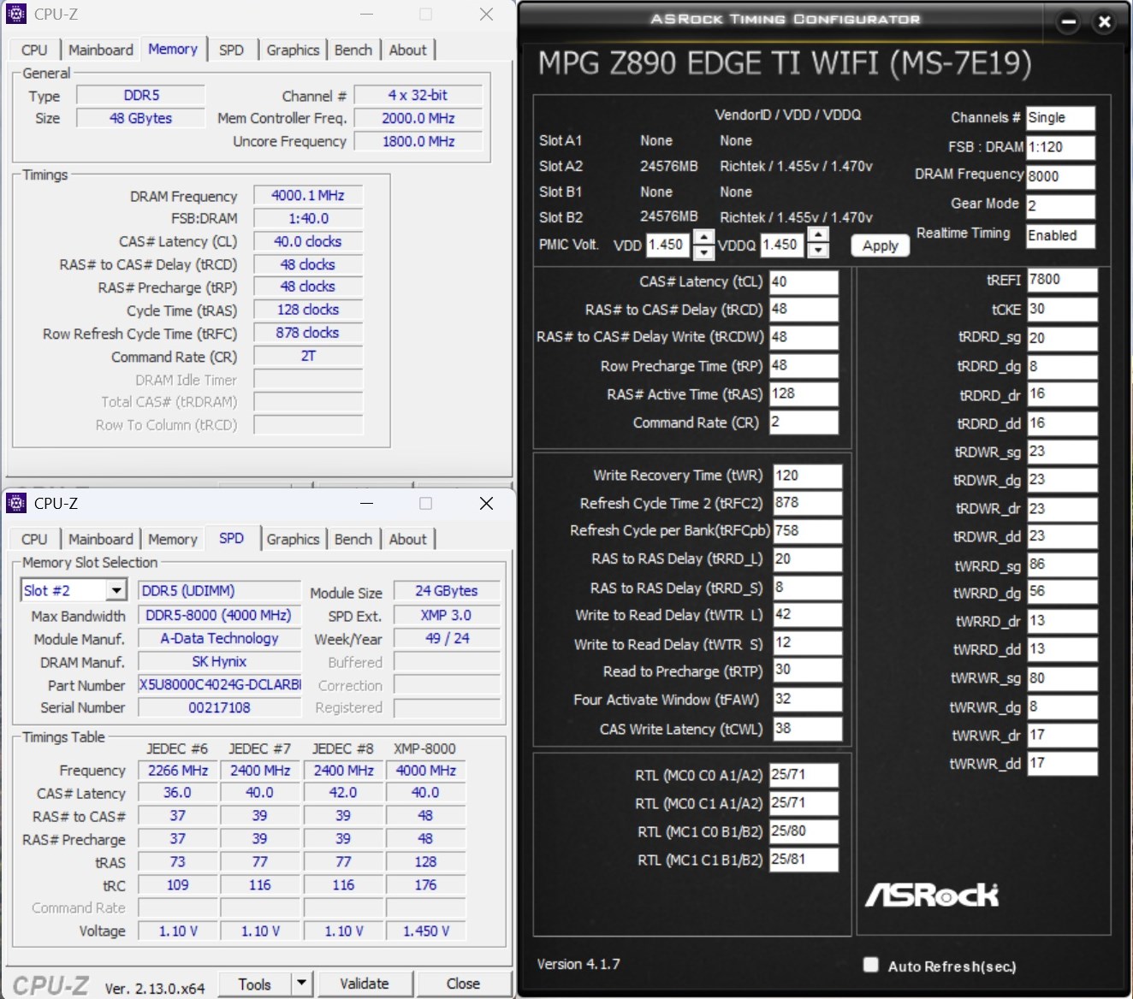This screenshot has height=999, width=1133.
Task: Click the RTL (MC0 C0 A1/A2) field
Action: pyautogui.click(x=804, y=775)
